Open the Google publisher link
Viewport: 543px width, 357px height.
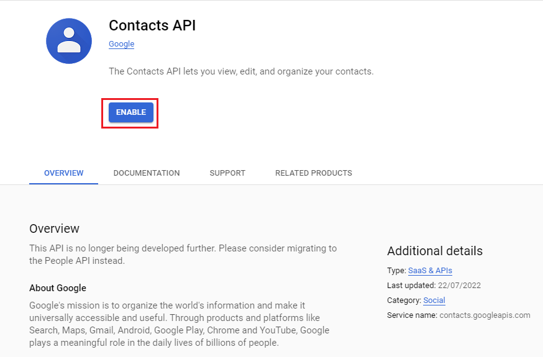tap(121, 44)
